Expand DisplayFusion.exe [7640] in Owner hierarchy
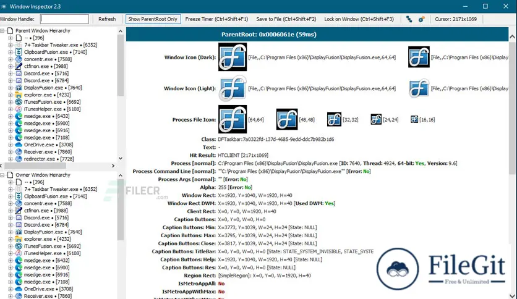This screenshot has height=299, width=517. pos(11,232)
